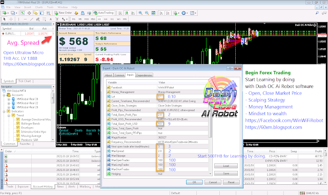Screen dimensions: 328x195
Task: Expand the XMGlobal-Real 22 account node
Action: [x=9, y=103]
